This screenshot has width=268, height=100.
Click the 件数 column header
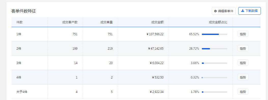point(20,22)
